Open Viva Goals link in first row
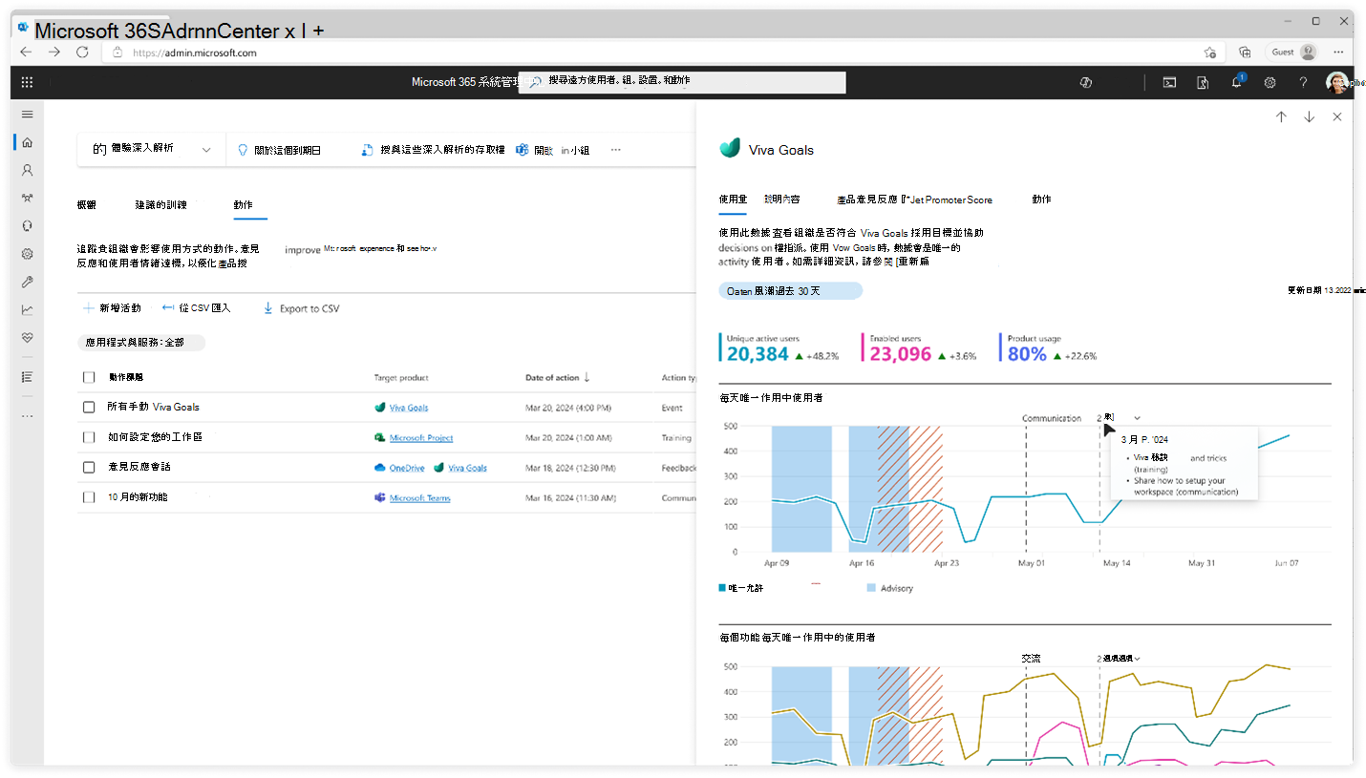 (409, 408)
